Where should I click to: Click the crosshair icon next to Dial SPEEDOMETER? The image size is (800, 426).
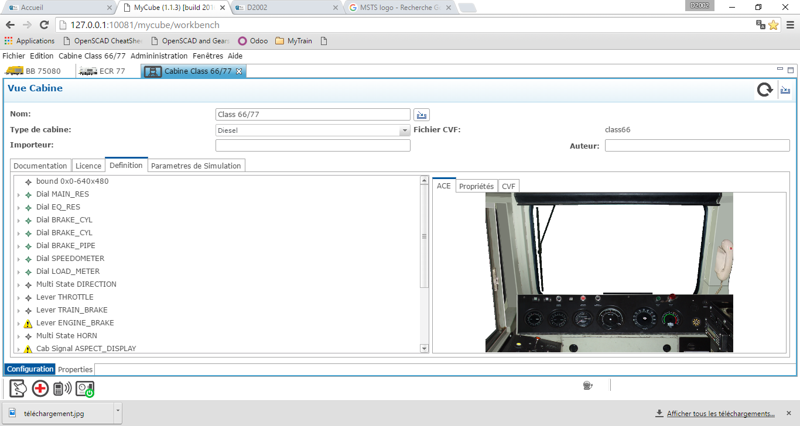pos(28,259)
